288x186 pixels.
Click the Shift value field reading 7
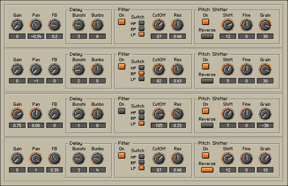click(228, 125)
